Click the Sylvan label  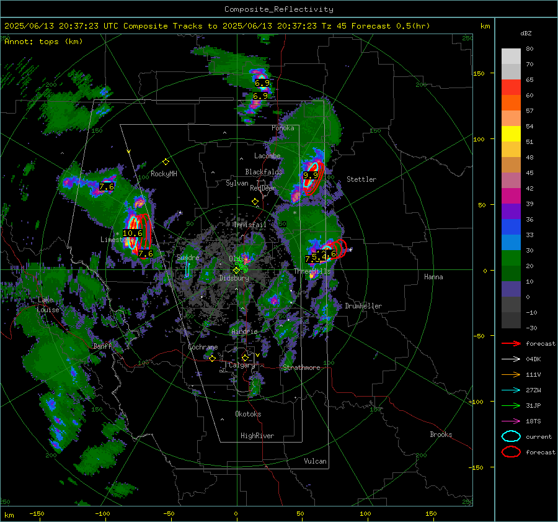point(237,183)
